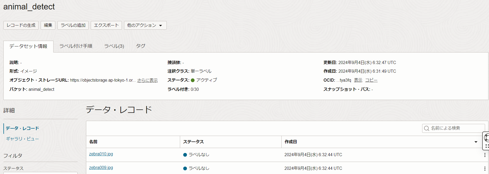Click the ラベルの追加 button
489x174 pixels.
(x=73, y=25)
